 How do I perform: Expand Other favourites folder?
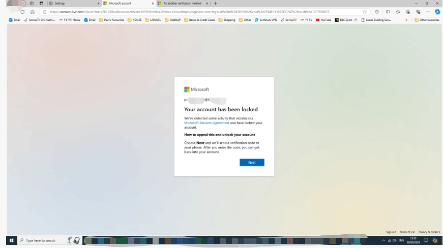point(427,20)
